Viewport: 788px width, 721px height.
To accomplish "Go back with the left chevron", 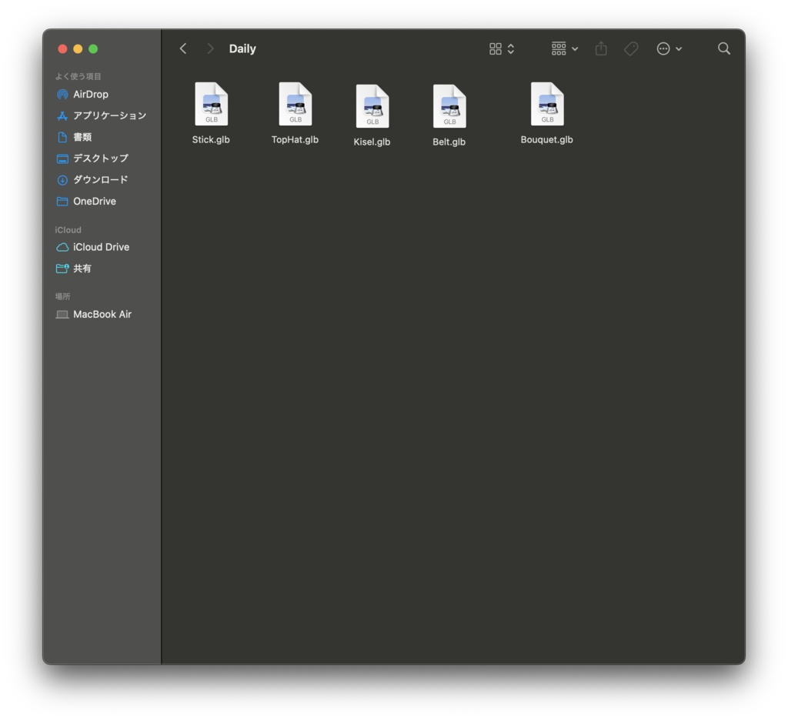I will 183,48.
